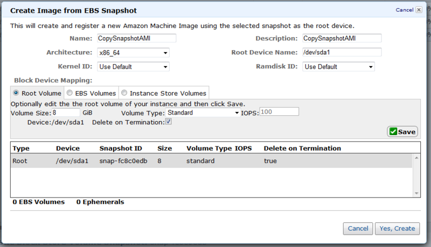Click the Cancel link at top right
Viewport: 431px width, 247px height.
click(405, 10)
